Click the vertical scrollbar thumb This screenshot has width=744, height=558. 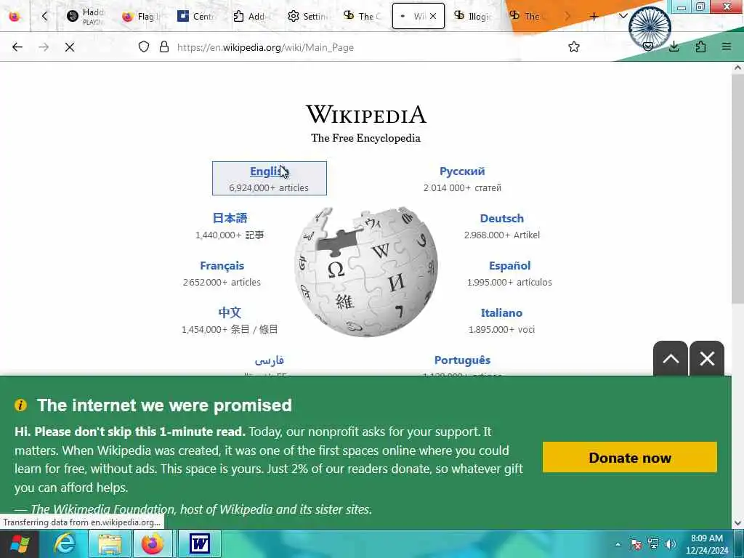tap(738, 189)
